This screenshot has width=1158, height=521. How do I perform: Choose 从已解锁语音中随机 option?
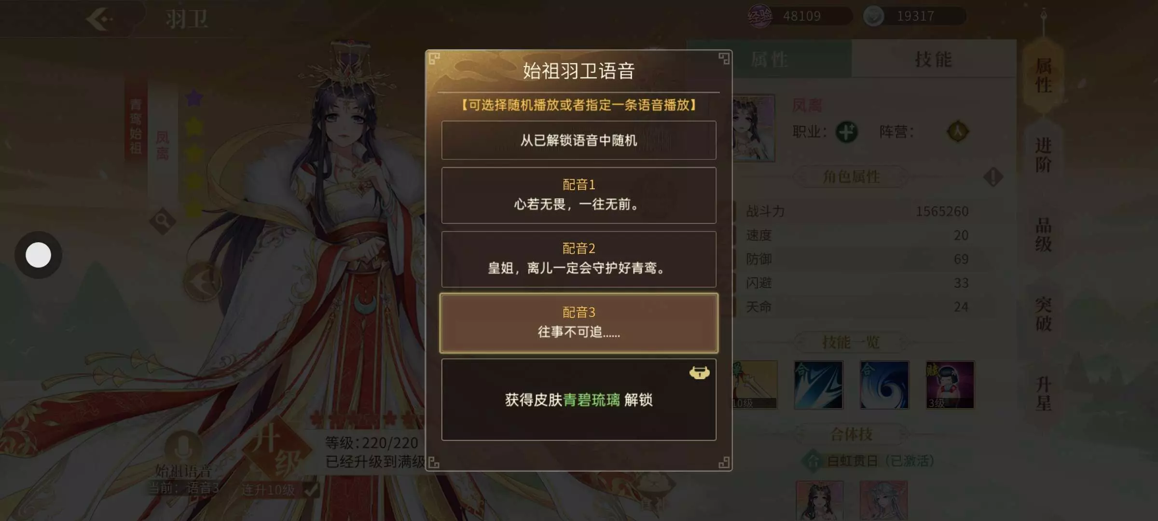579,140
